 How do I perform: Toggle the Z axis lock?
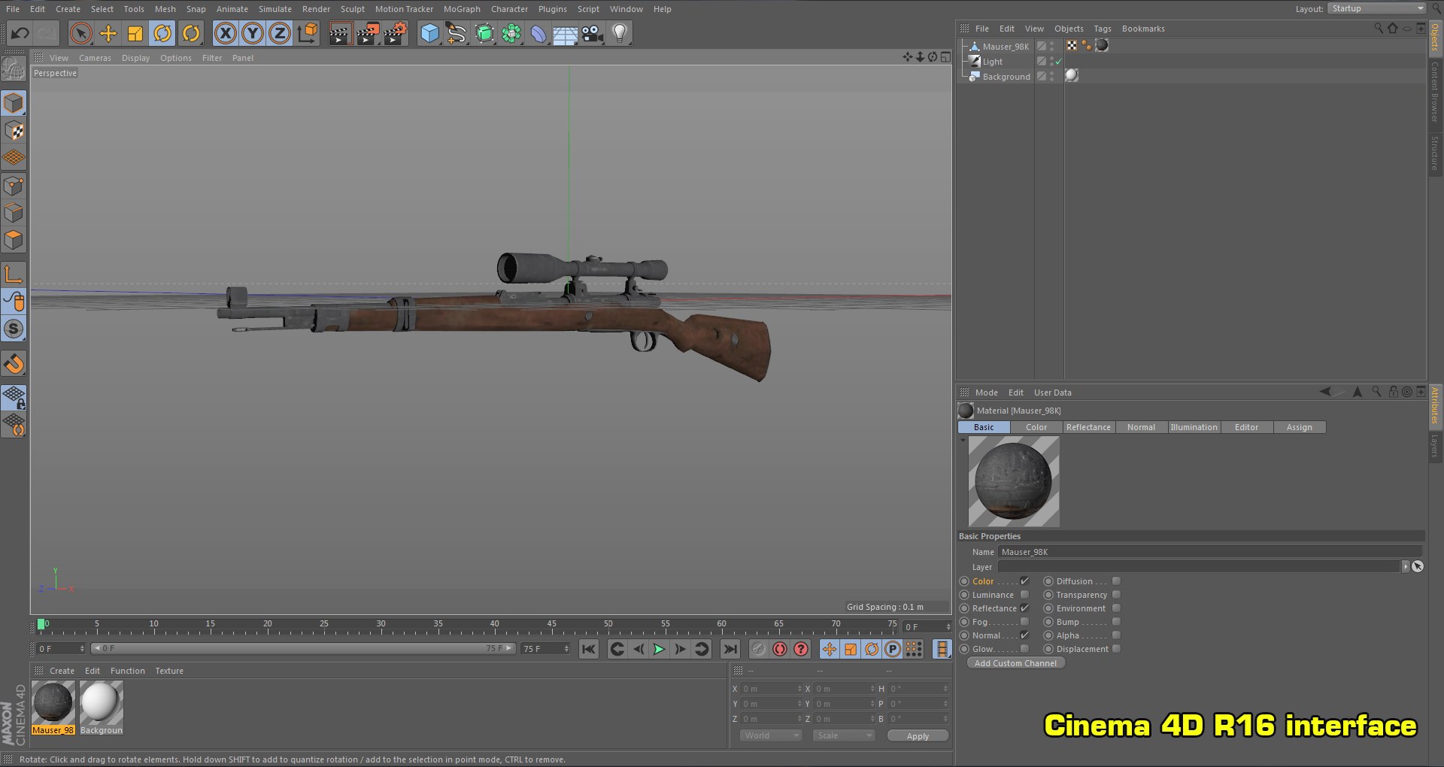[280, 33]
